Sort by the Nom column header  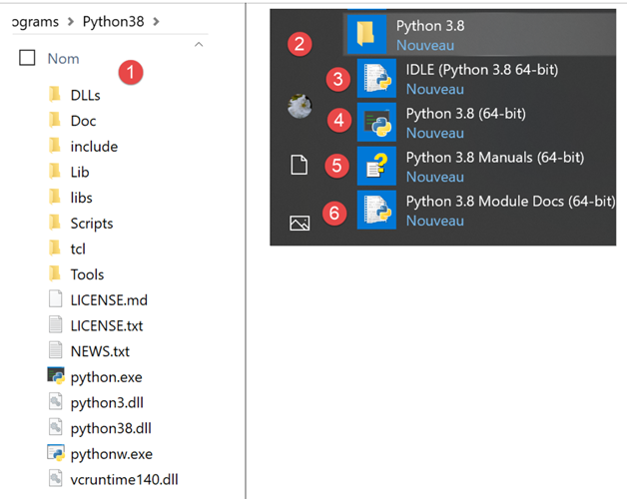[63, 59]
